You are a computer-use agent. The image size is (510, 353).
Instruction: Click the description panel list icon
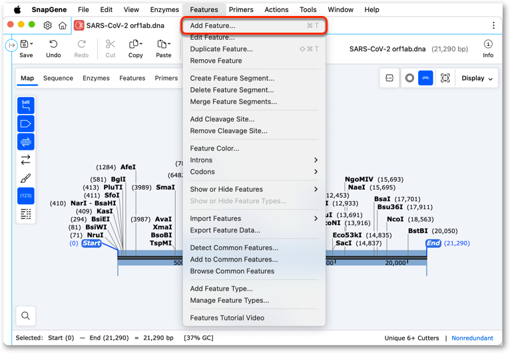point(26,214)
